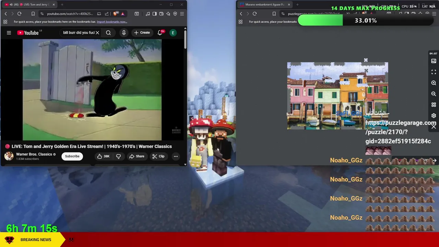Go back in the puzzle browser window
This screenshot has width=439, height=247.
click(x=241, y=14)
